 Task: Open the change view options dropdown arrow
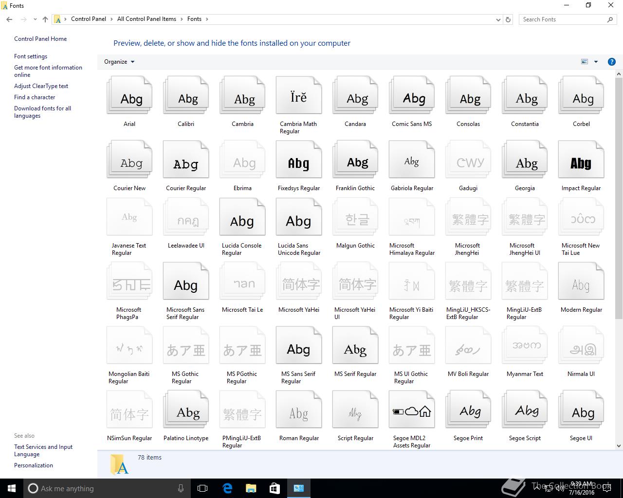(596, 62)
